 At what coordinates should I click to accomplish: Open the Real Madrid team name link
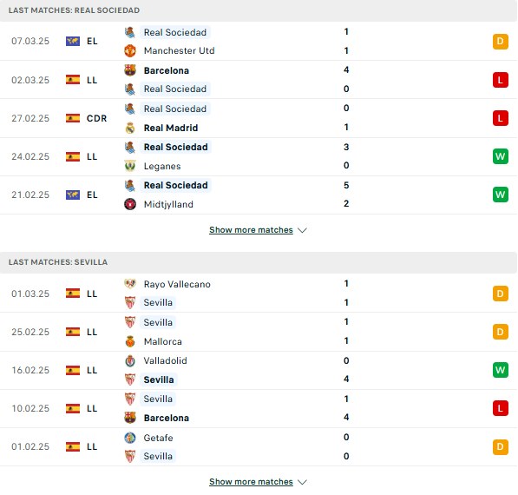171,128
